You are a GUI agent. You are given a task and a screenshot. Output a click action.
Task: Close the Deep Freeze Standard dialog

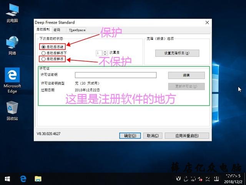pyautogui.click(x=207, y=23)
